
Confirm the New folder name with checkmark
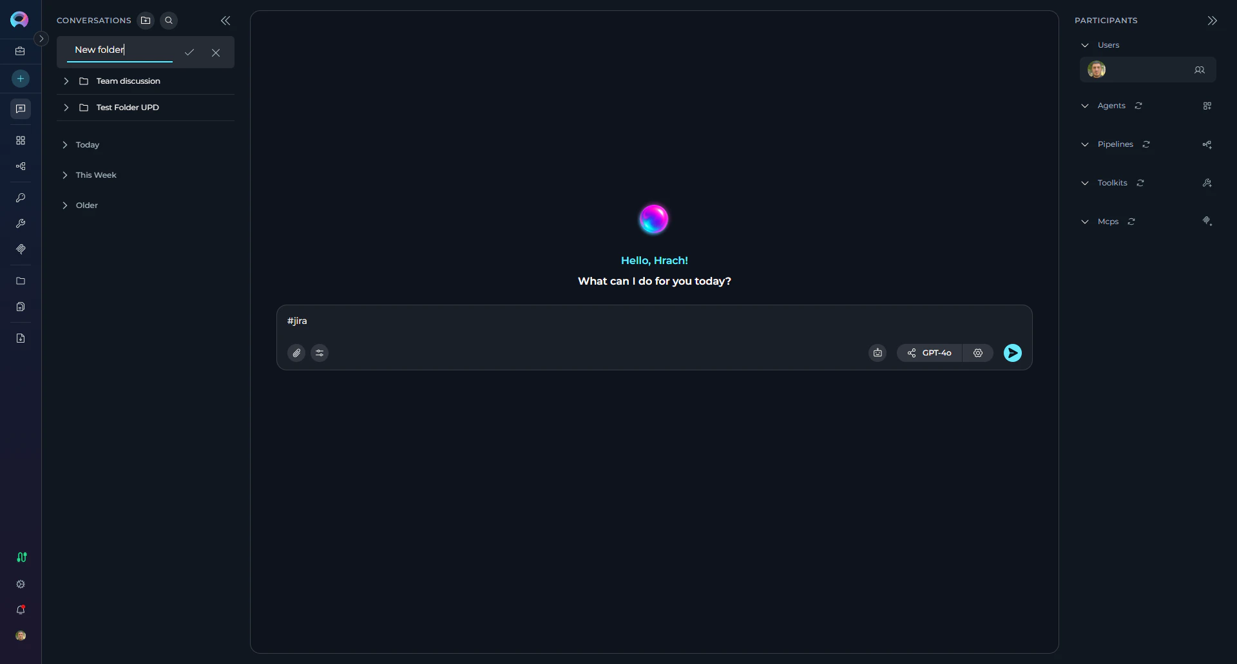[x=188, y=52]
